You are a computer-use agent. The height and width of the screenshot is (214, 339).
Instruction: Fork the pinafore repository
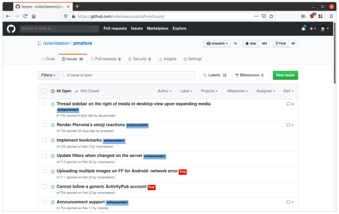click(281, 43)
